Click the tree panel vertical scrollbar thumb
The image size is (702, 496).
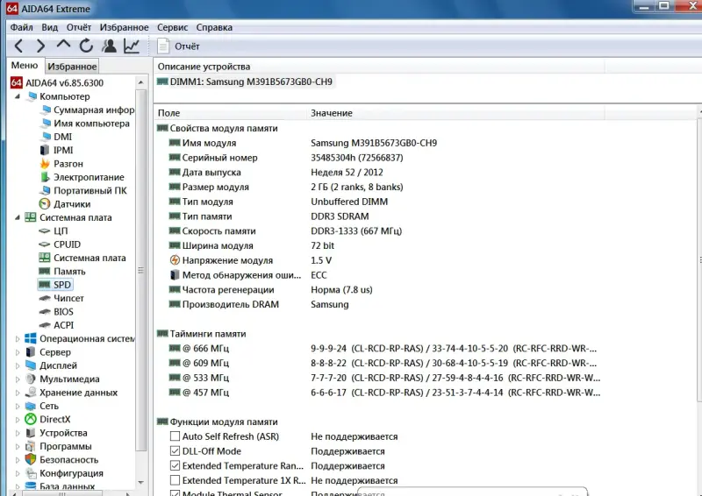(140, 270)
